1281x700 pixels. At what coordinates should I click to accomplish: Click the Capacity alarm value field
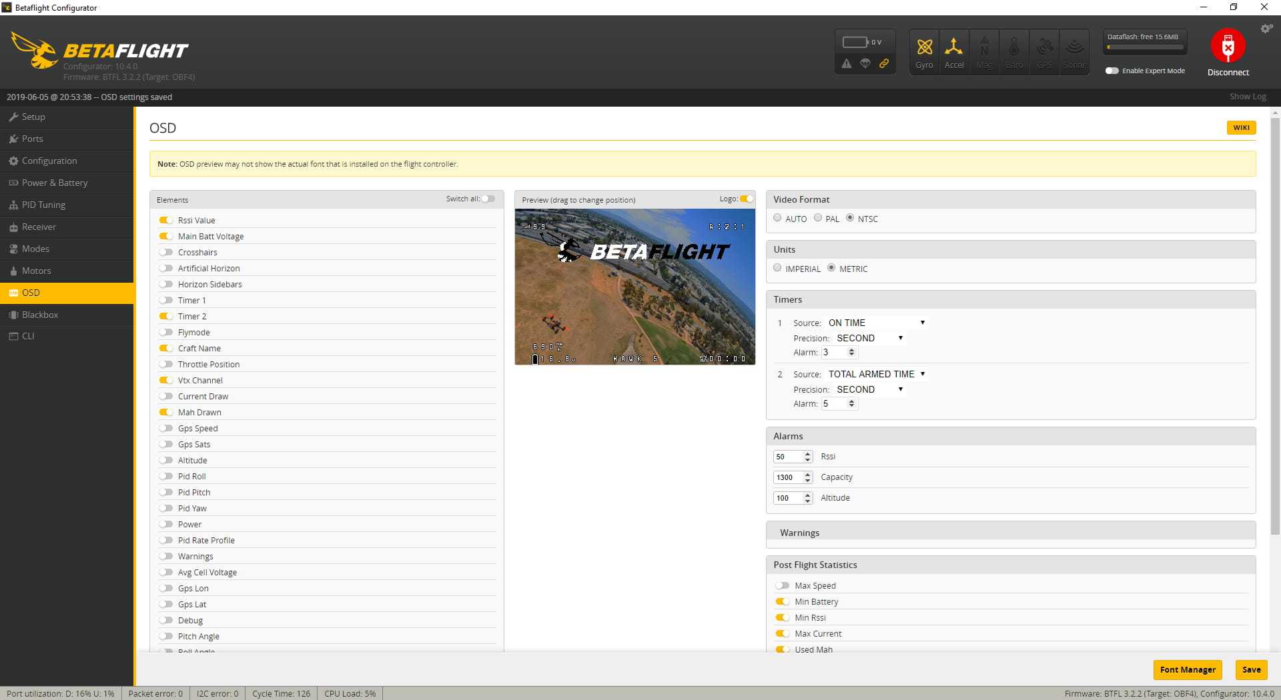pyautogui.click(x=793, y=477)
